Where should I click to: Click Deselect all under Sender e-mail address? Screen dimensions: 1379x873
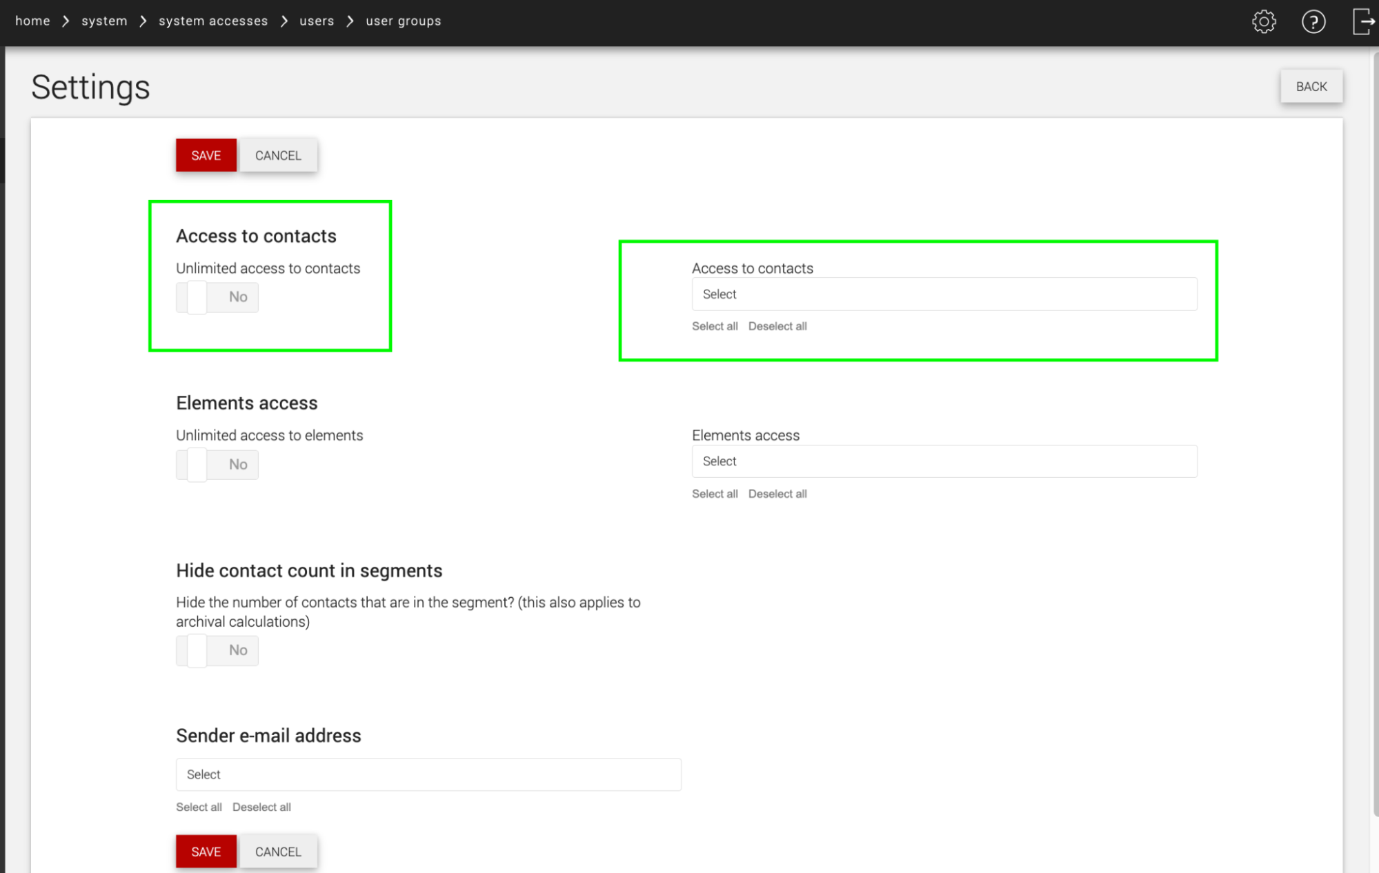click(x=261, y=807)
